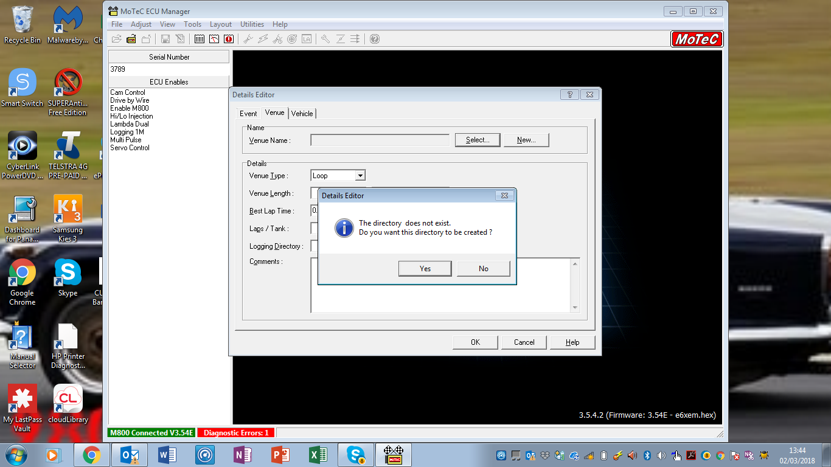831x467 pixels.
Task: Click the Excel icon in the taskbar
Action: pos(318,455)
